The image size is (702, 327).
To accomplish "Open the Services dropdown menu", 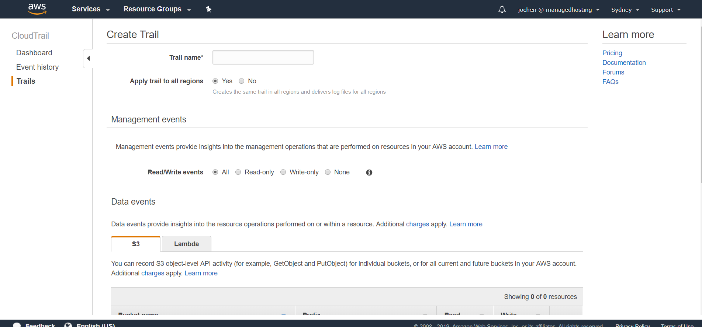I will click(91, 9).
